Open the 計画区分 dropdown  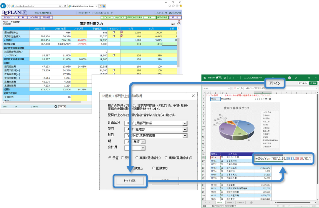[x=185, y=123]
